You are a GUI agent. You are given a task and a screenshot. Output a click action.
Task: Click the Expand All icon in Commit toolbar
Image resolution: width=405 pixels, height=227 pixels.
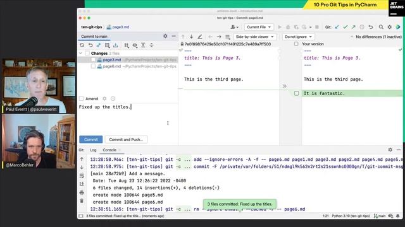(x=143, y=45)
